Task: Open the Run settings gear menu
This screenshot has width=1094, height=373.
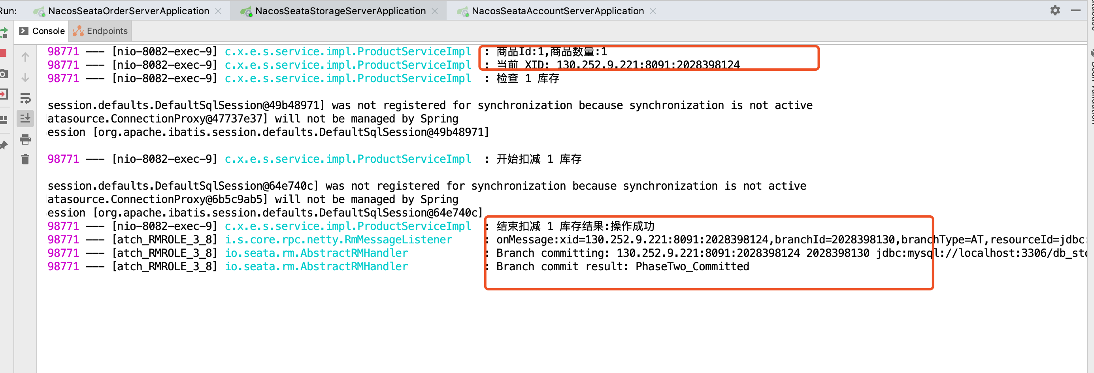Action: tap(1055, 10)
